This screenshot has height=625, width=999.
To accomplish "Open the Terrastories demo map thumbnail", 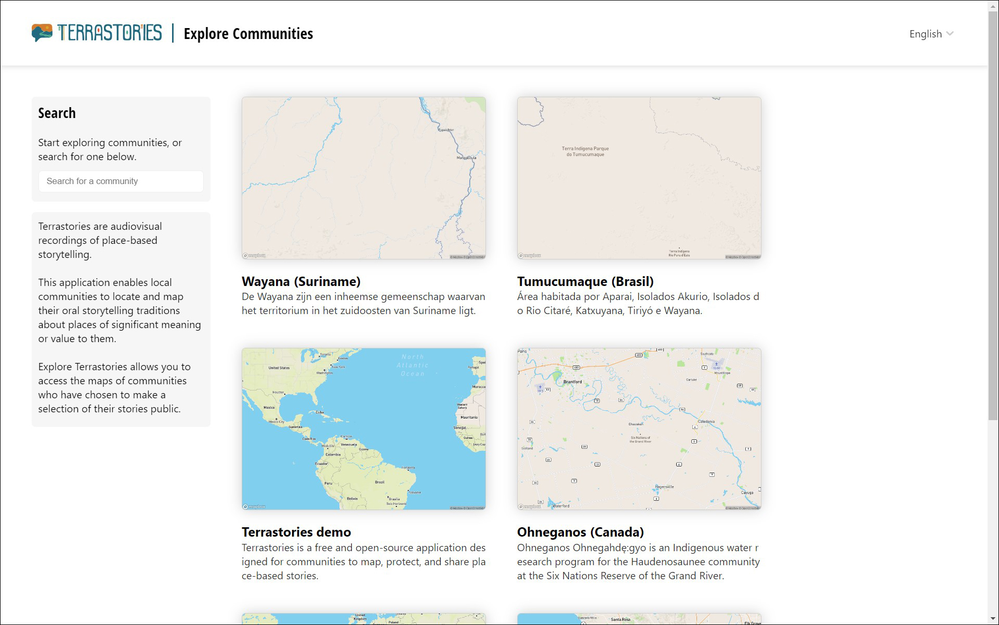I will point(363,429).
